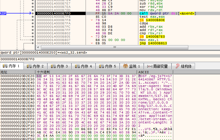Click the jmp 14000B813 instruction

click(153, 43)
